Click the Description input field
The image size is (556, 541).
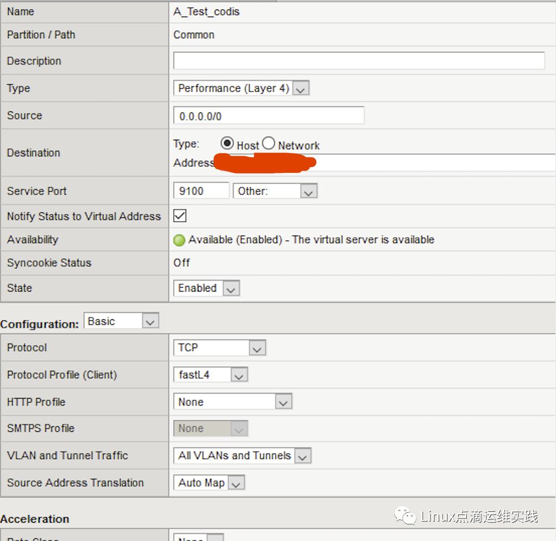click(359, 61)
